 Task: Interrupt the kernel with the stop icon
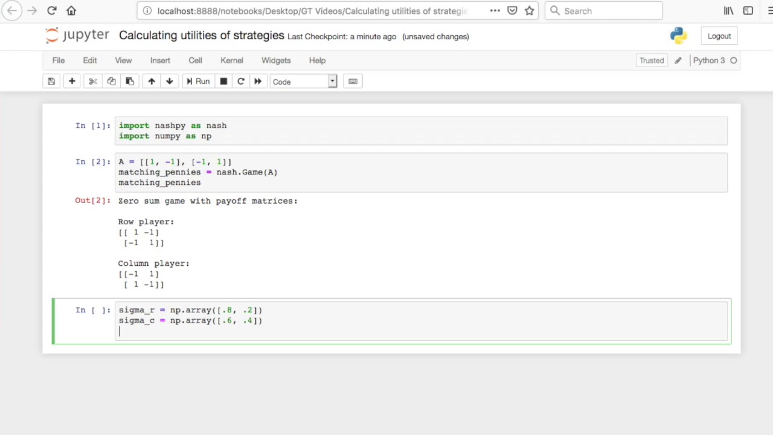click(223, 82)
